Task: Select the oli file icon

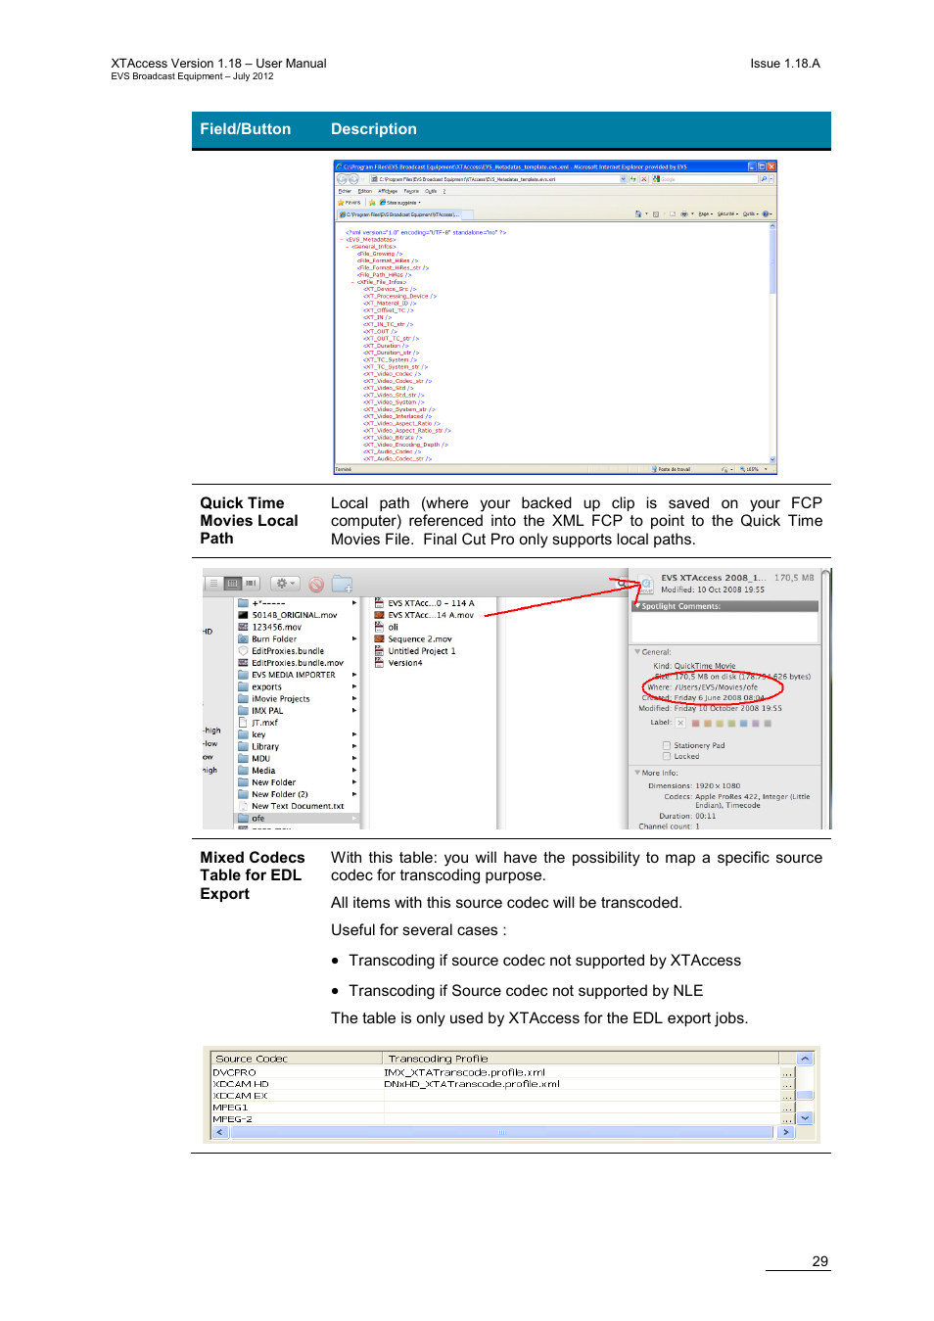Action: click(379, 627)
